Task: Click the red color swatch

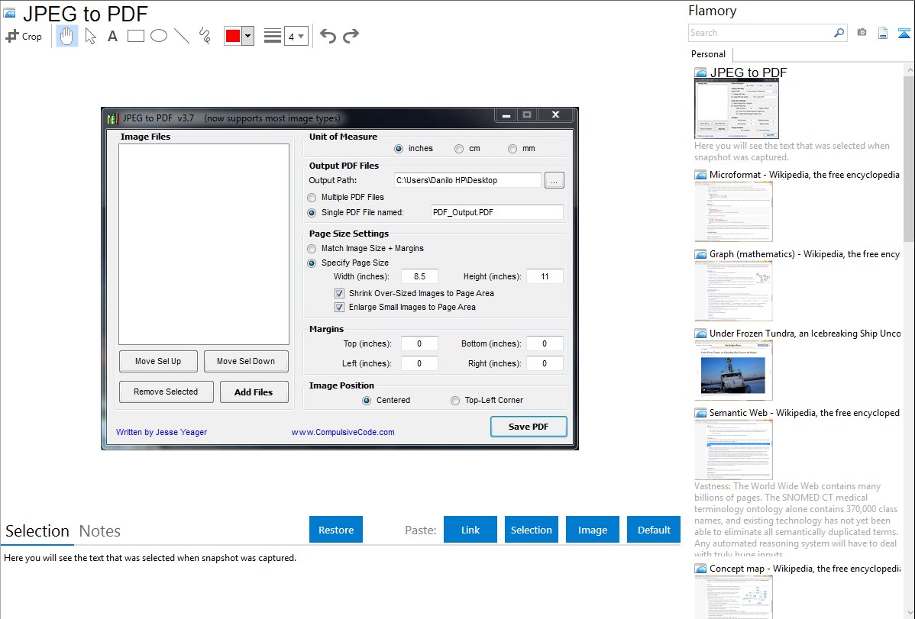Action: [x=233, y=36]
